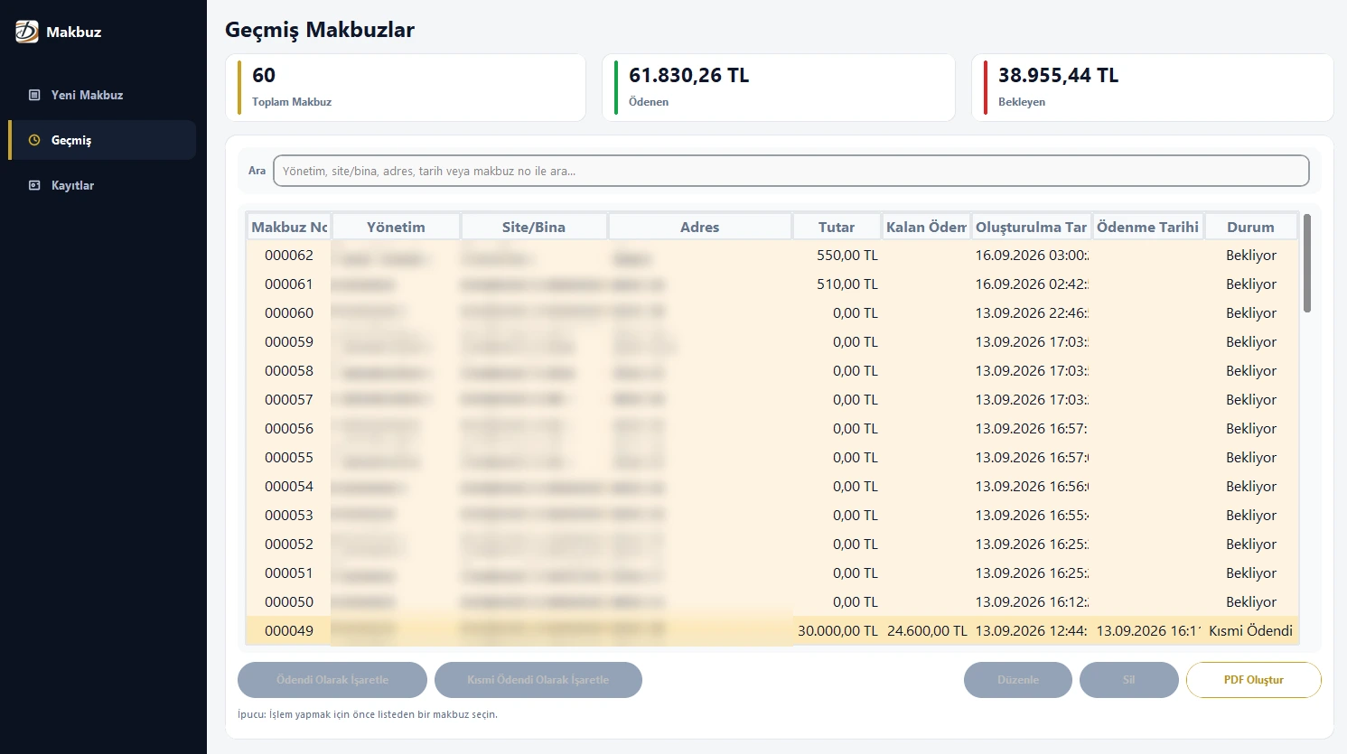
Task: Select receipt row 000052
Action: (772, 545)
